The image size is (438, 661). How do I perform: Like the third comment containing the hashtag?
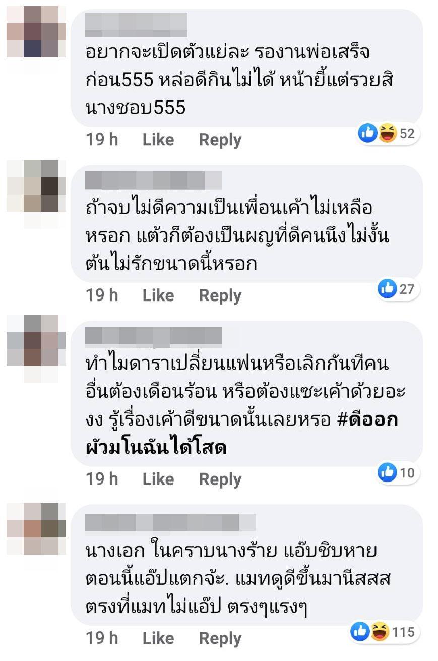pos(158,479)
